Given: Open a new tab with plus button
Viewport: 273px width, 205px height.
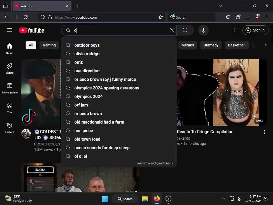Looking at the screenshot, I should click(77, 6).
